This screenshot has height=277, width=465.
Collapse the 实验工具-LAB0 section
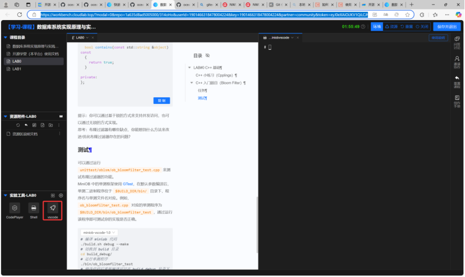[x=6, y=195]
